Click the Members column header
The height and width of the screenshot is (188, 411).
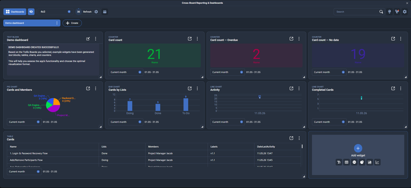click(x=176, y=146)
